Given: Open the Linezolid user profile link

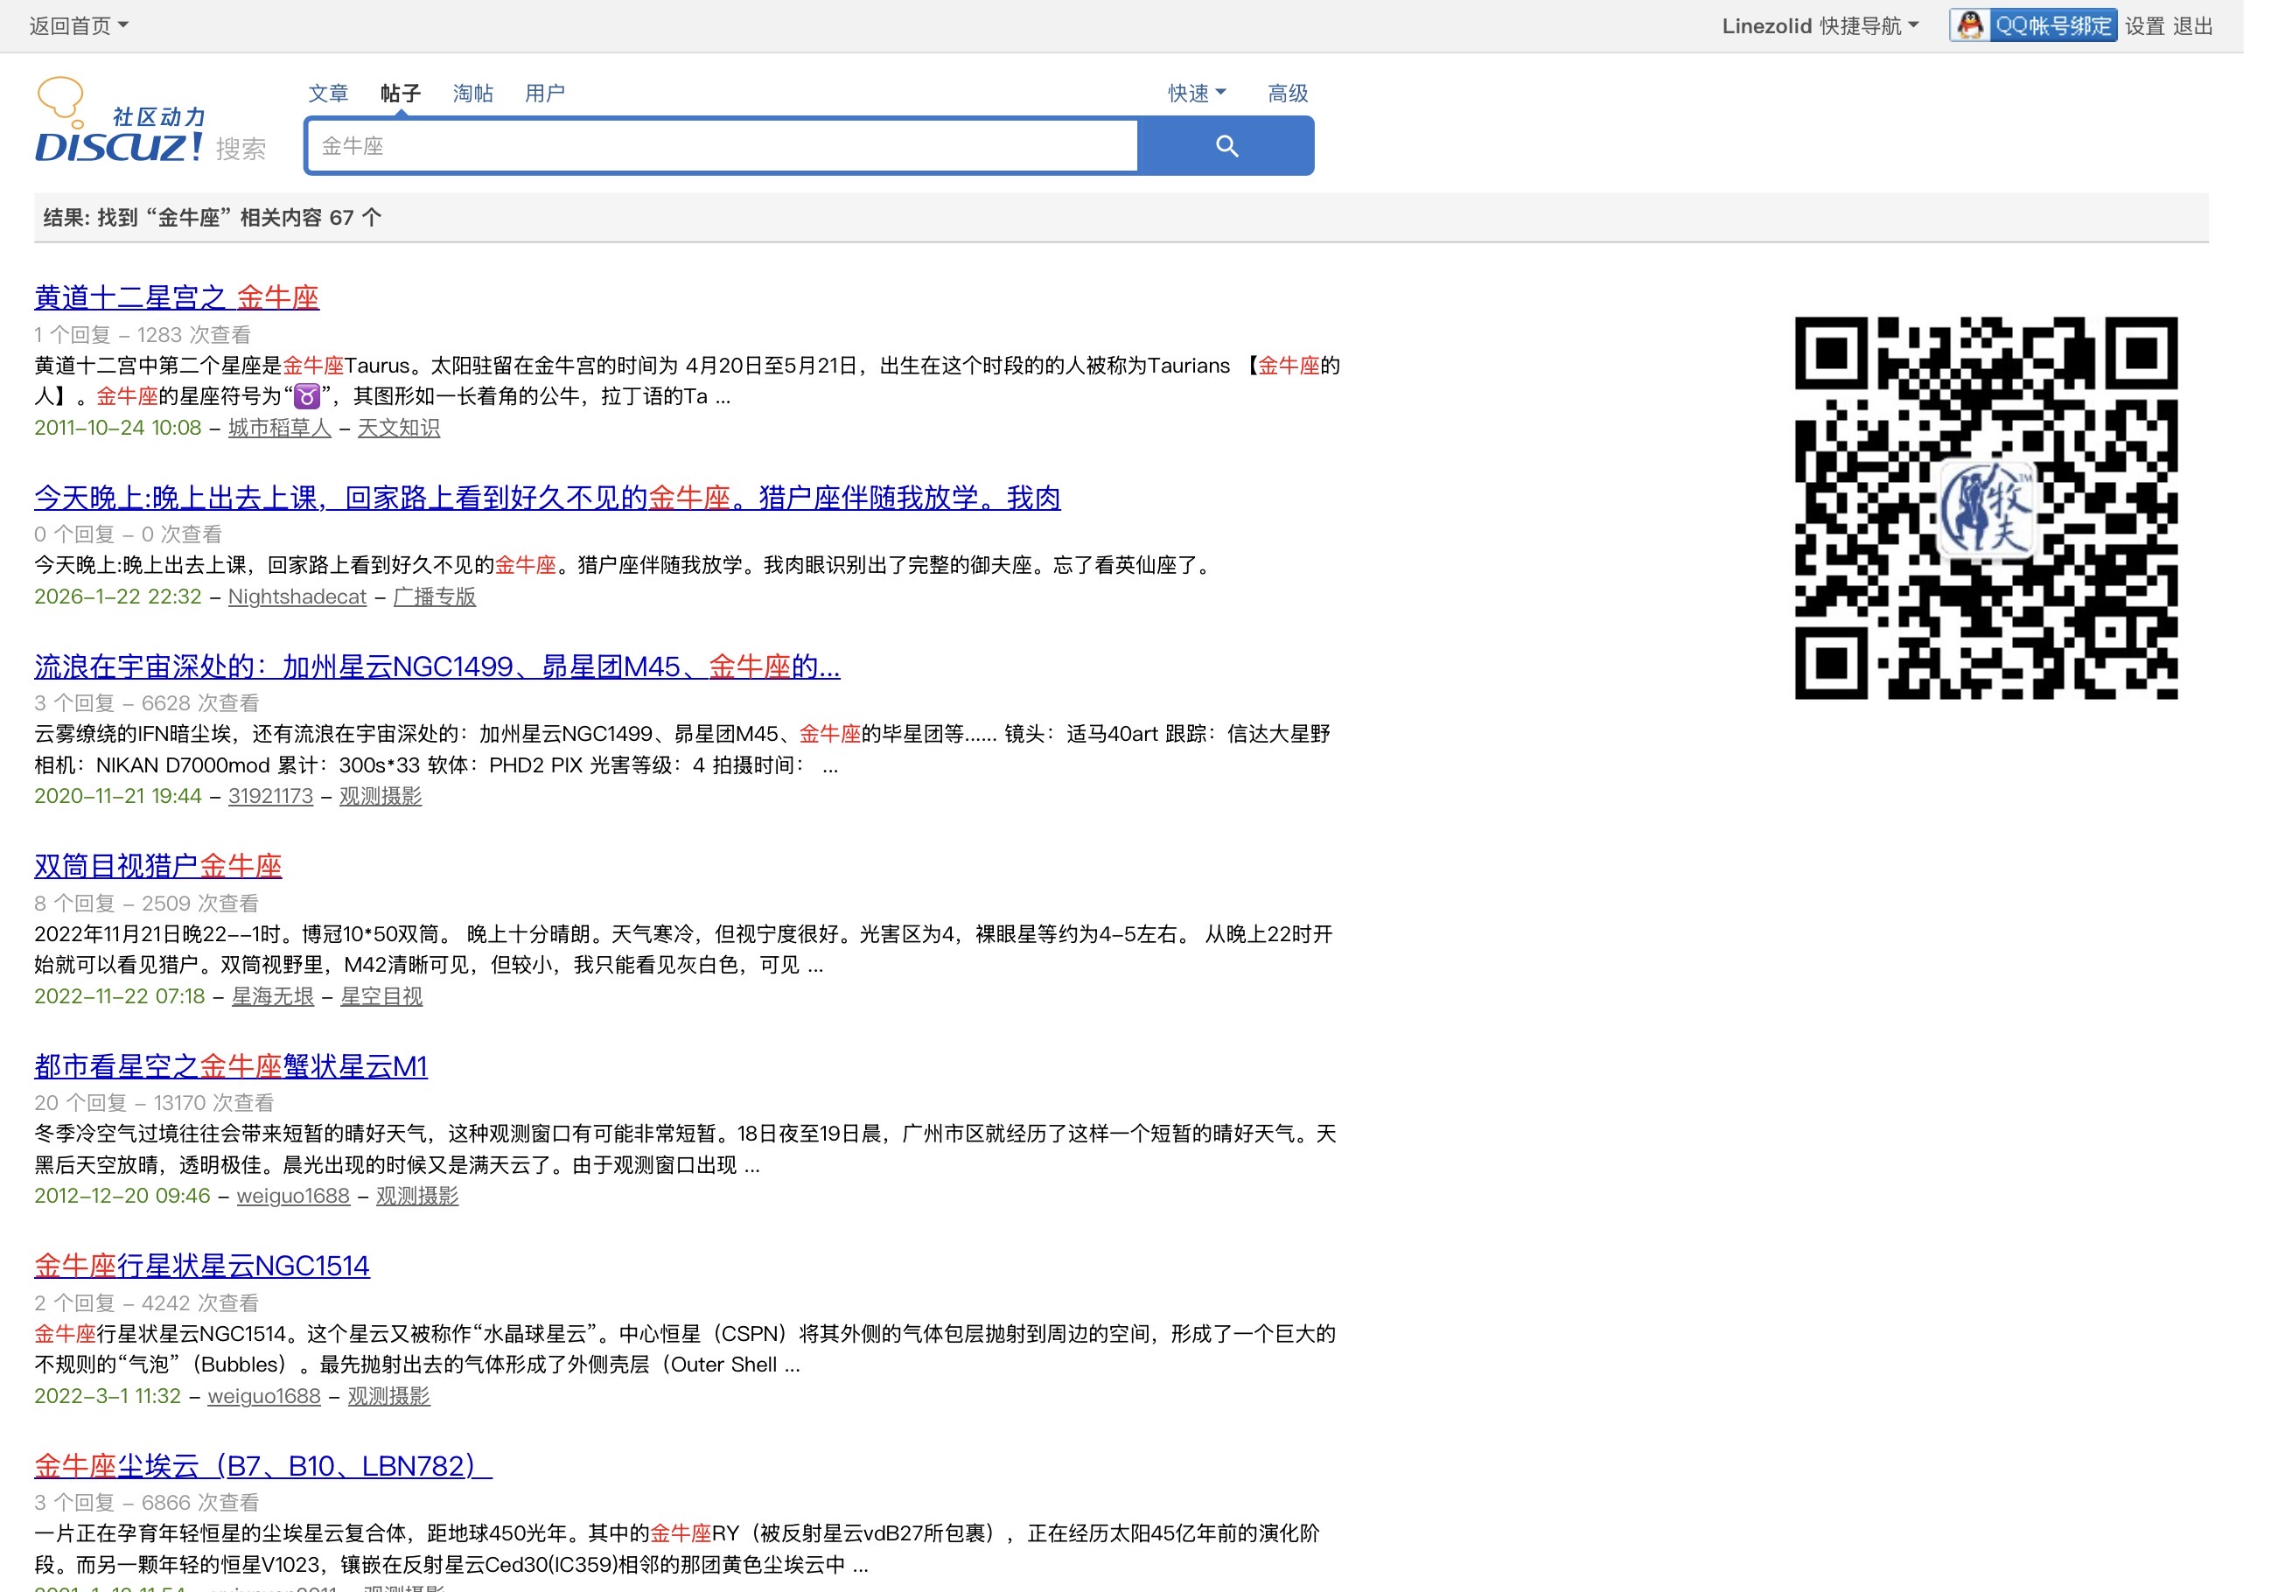Looking at the screenshot, I should (x=1766, y=25).
